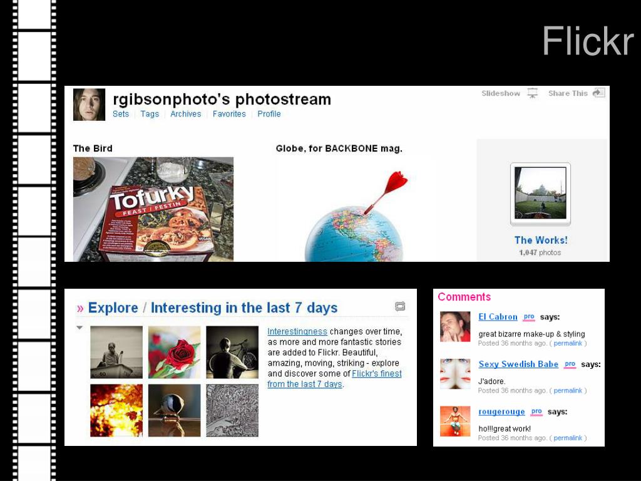Follow Flickr's finest from the last 7 days link

coord(334,379)
